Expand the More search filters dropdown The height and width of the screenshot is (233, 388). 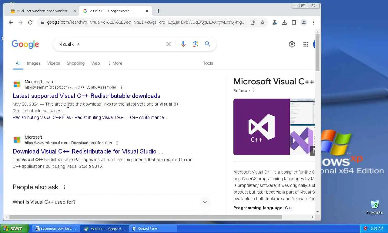click(x=115, y=63)
